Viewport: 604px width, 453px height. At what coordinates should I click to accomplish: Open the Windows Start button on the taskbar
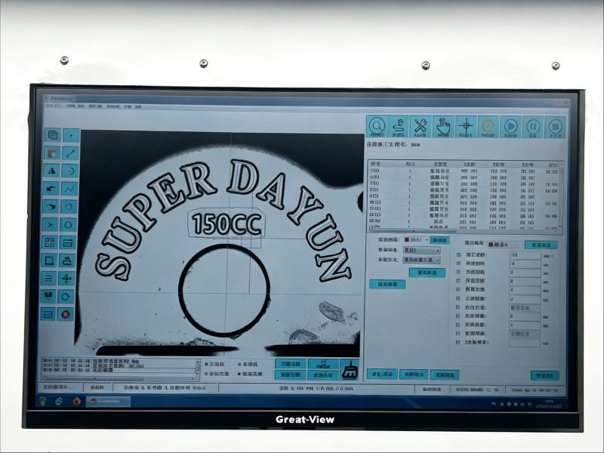pos(43,402)
